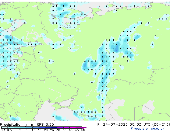Screen dimensions: 170x131
Task: Click map value 7 starting row '7 0 2 3'
Action: point(85,65)
